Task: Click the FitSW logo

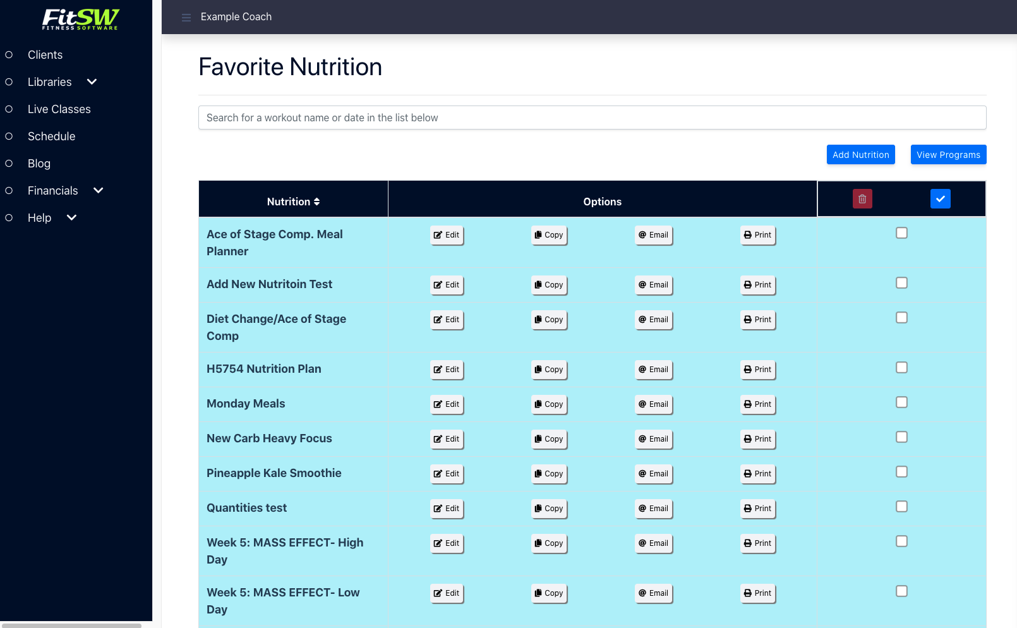Action: 80,19
